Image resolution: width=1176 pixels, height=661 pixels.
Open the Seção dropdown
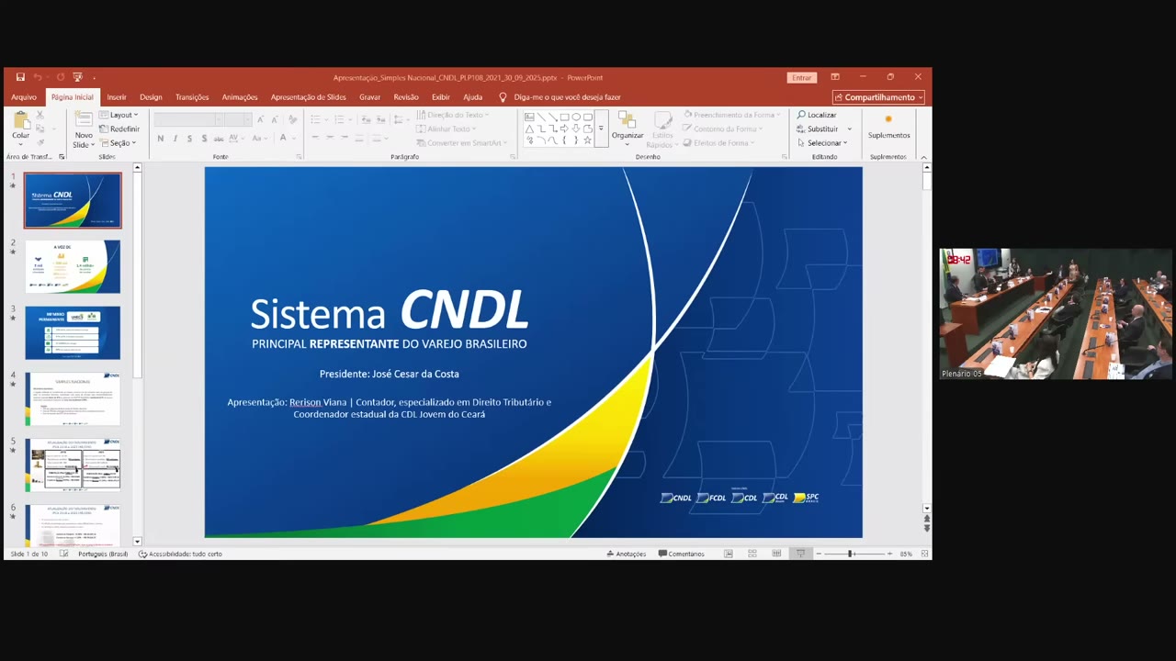(x=119, y=143)
